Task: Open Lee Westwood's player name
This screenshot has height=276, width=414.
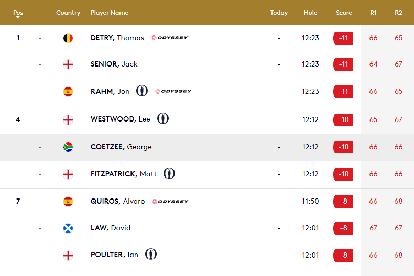Action: tap(121, 119)
